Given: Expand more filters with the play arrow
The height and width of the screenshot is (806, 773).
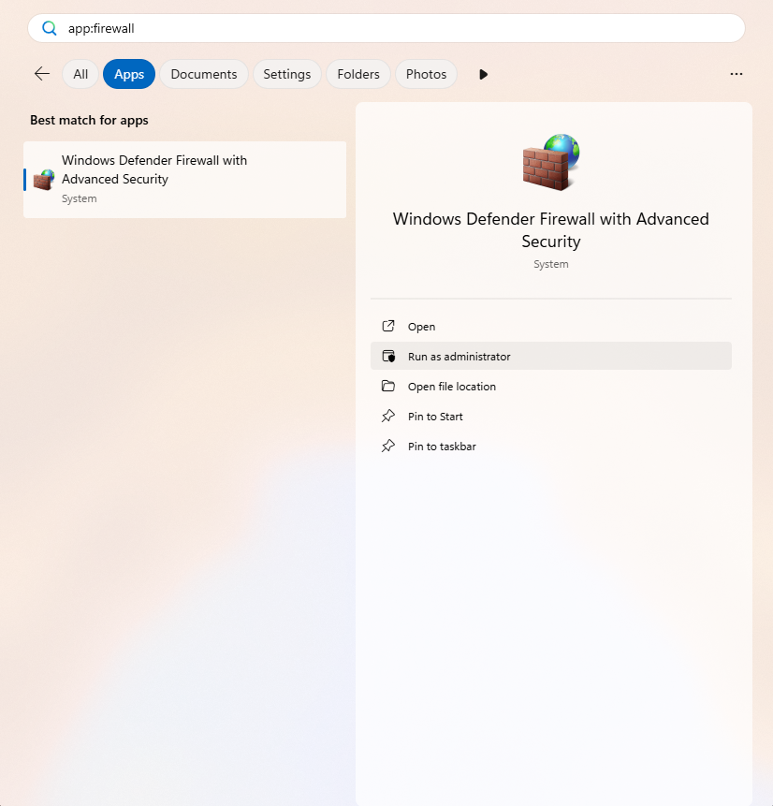Looking at the screenshot, I should point(483,74).
